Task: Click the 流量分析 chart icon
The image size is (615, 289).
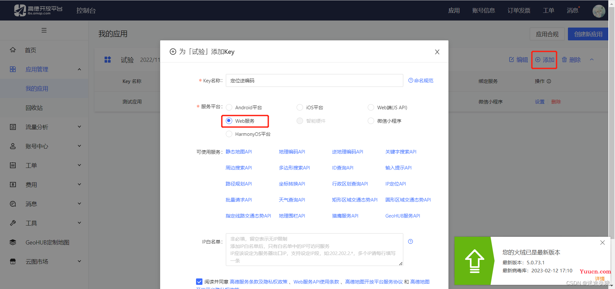Action: click(x=13, y=127)
